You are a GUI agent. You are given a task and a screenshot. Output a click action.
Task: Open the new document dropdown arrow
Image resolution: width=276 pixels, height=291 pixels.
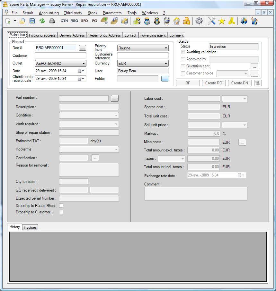tap(15, 21)
